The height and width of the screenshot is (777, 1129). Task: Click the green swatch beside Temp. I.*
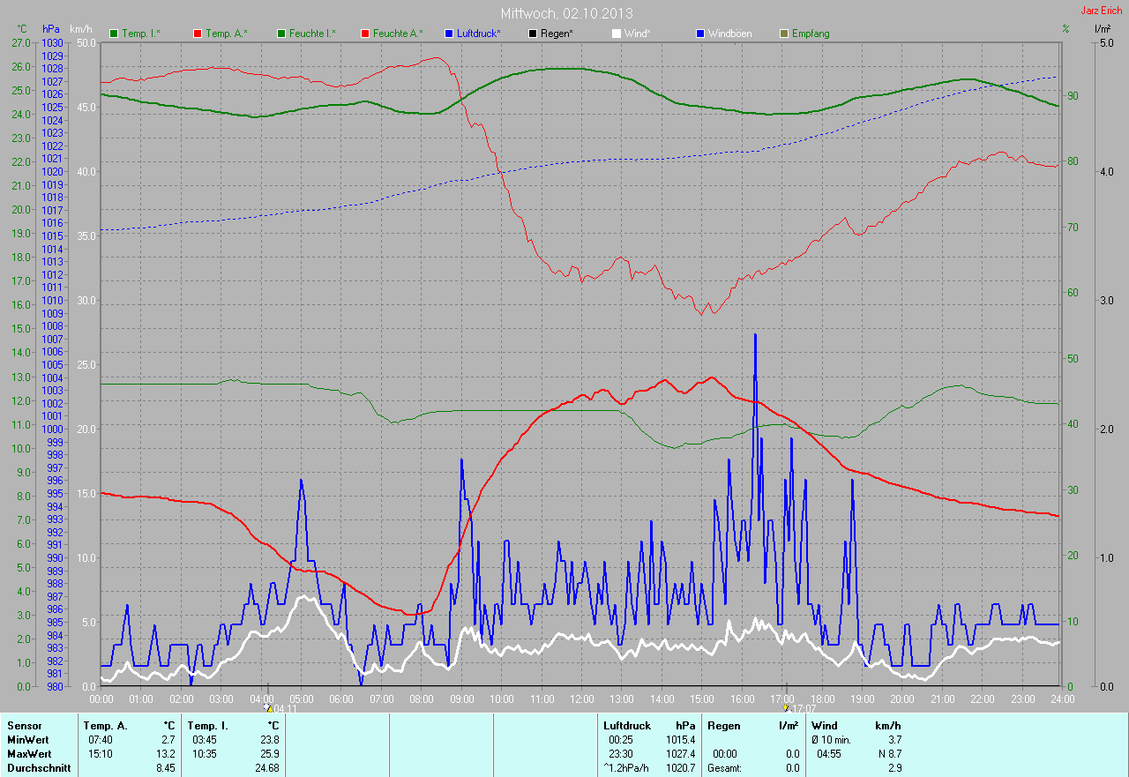click(114, 34)
